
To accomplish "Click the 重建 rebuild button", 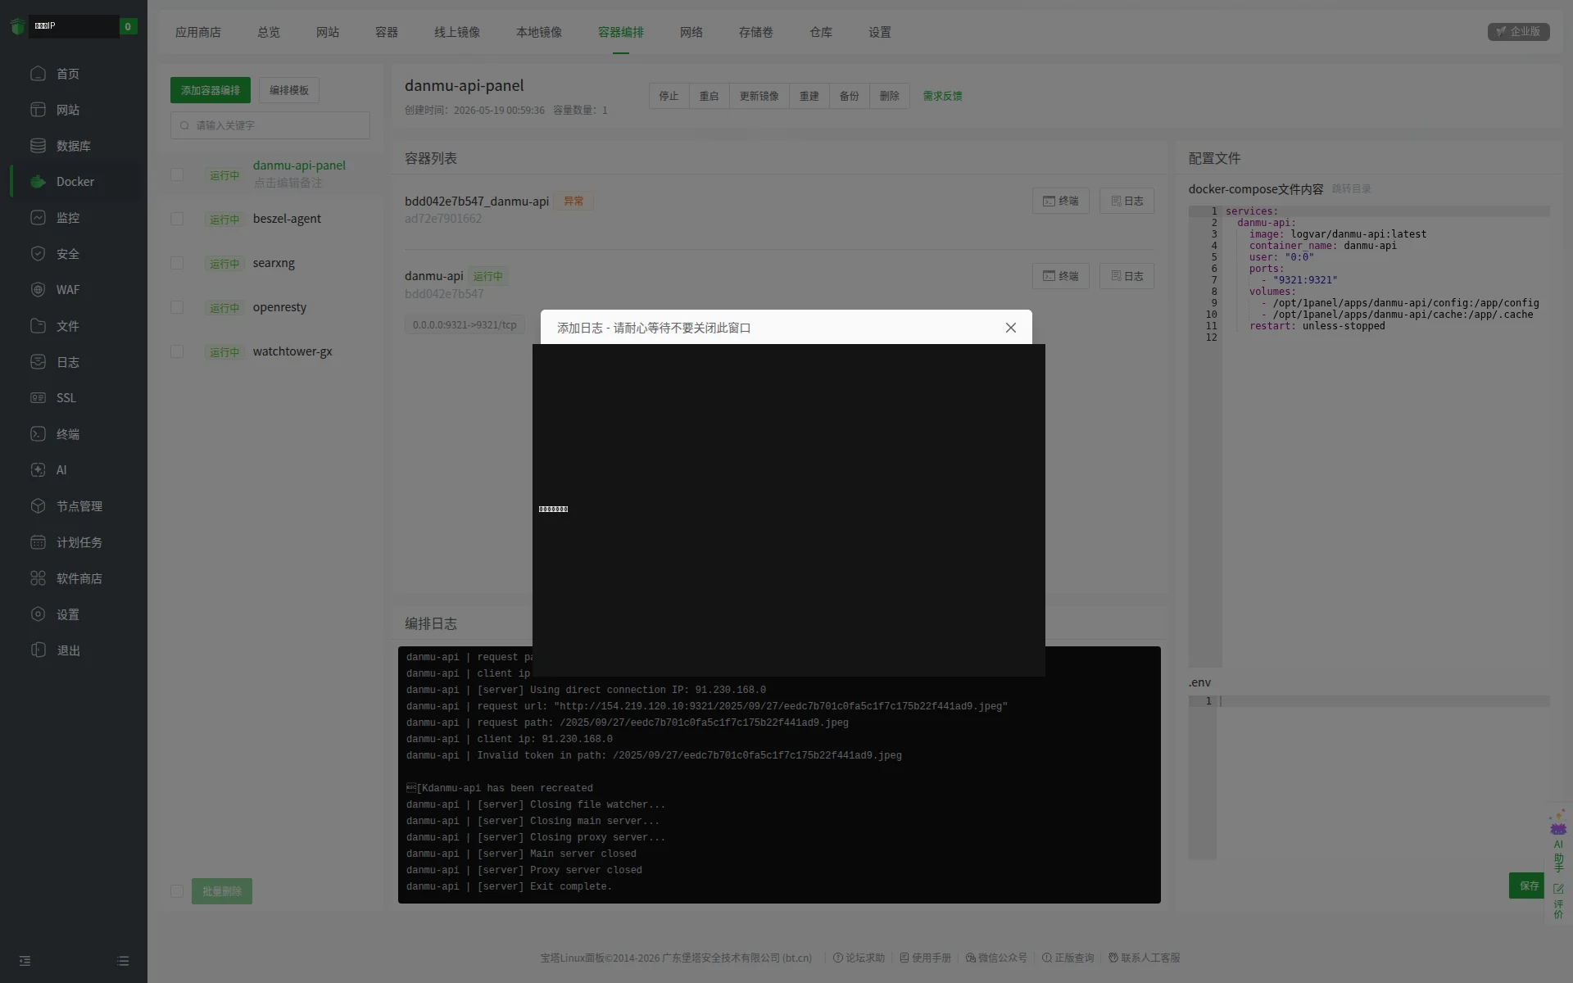I will (809, 96).
